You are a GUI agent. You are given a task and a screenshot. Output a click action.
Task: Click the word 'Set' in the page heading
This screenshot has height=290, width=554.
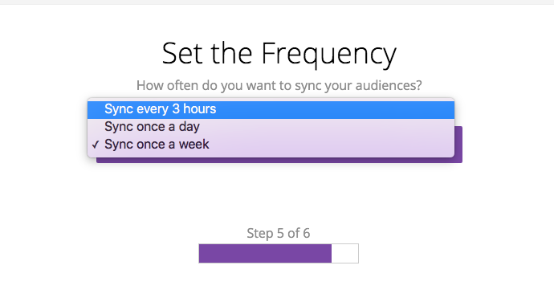pos(182,53)
